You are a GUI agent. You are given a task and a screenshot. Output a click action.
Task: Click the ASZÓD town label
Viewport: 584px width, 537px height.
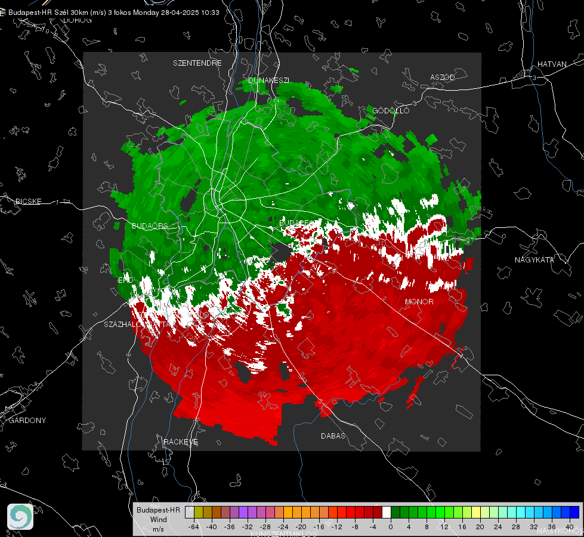443,77
